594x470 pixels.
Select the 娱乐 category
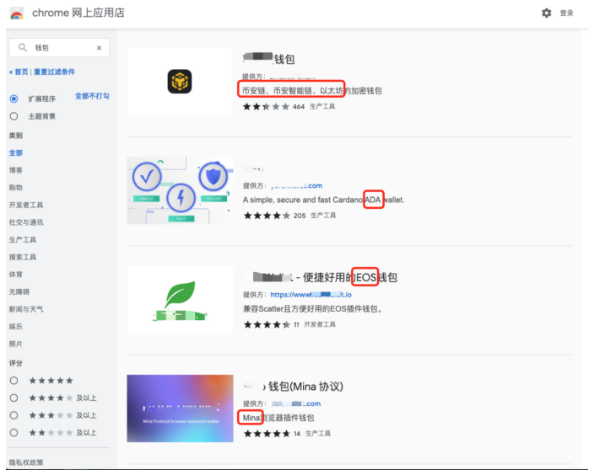(x=16, y=327)
